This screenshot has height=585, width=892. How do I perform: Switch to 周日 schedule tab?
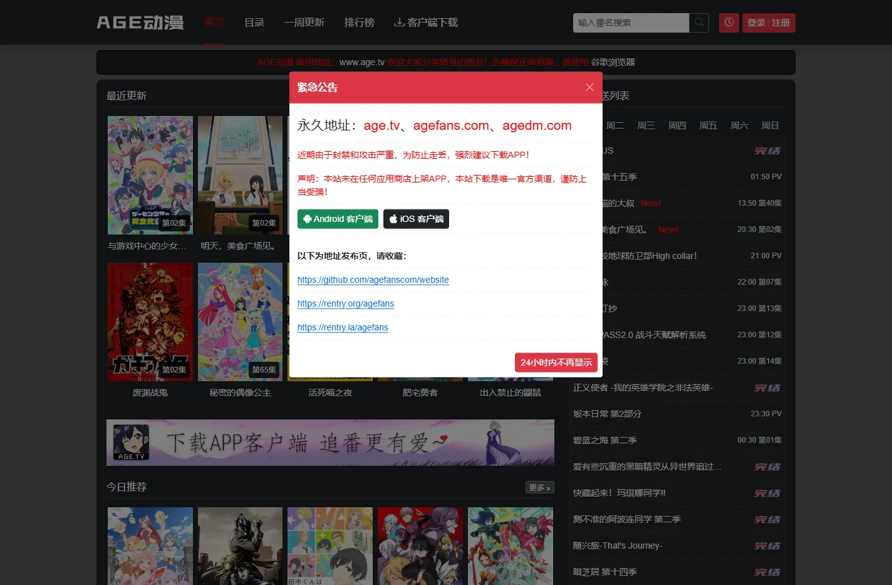pos(770,125)
